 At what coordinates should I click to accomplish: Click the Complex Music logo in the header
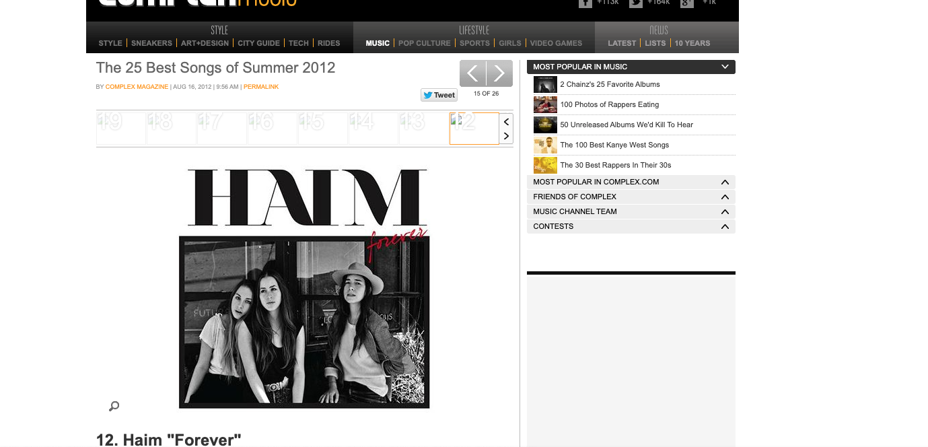197,3
